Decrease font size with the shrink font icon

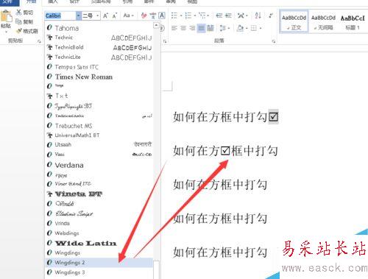pyautogui.click(x=115, y=15)
